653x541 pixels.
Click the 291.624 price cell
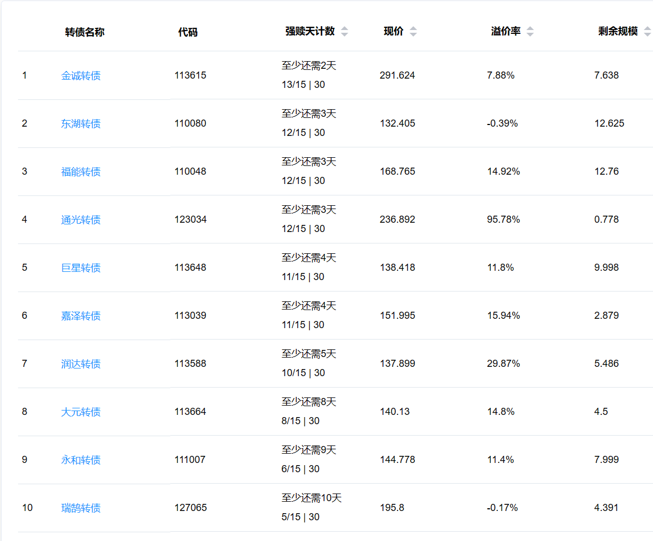point(397,75)
